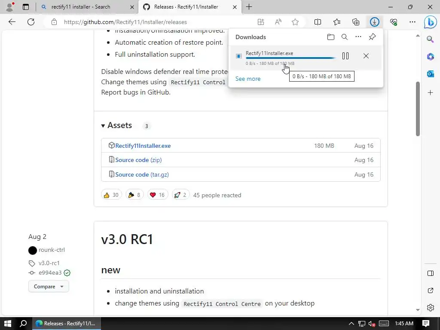Click scrollbar down arrow

(418, 310)
